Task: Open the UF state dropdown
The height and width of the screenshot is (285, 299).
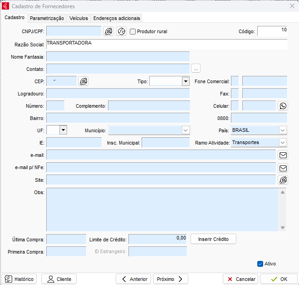Action: 63,130
